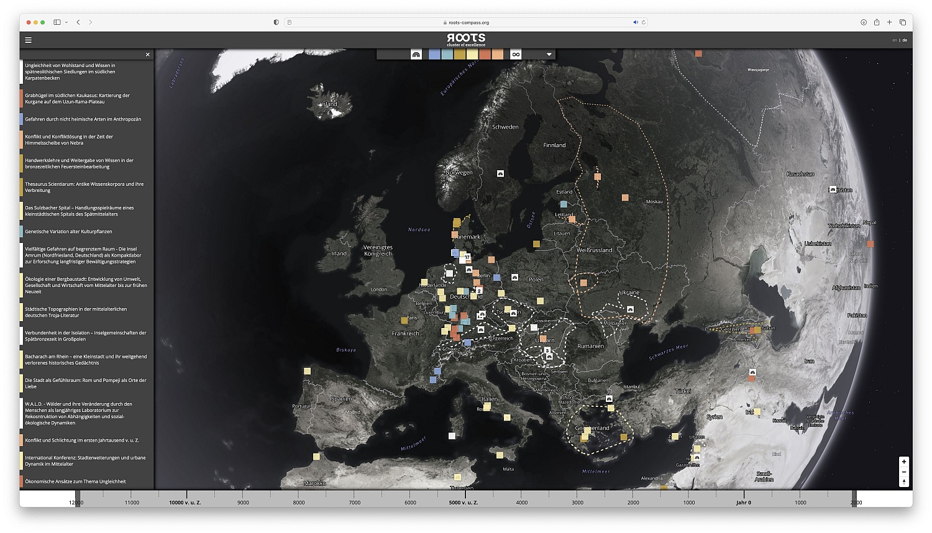Select the gold color swatch in the toolbar
The height and width of the screenshot is (533, 932).
tap(460, 55)
